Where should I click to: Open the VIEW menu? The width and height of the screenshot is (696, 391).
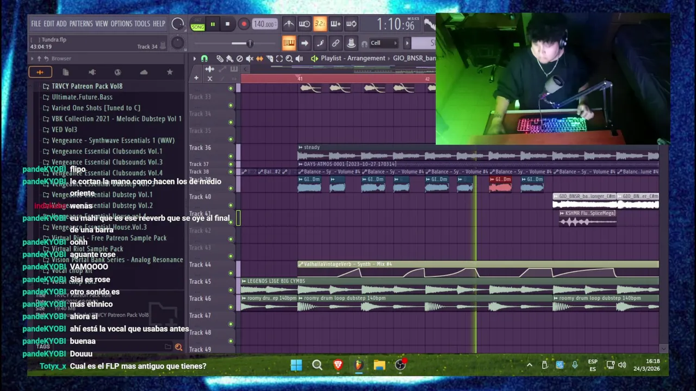pyautogui.click(x=102, y=24)
